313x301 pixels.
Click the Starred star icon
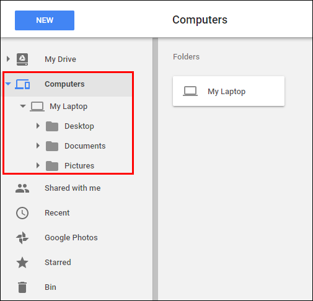pos(22,263)
